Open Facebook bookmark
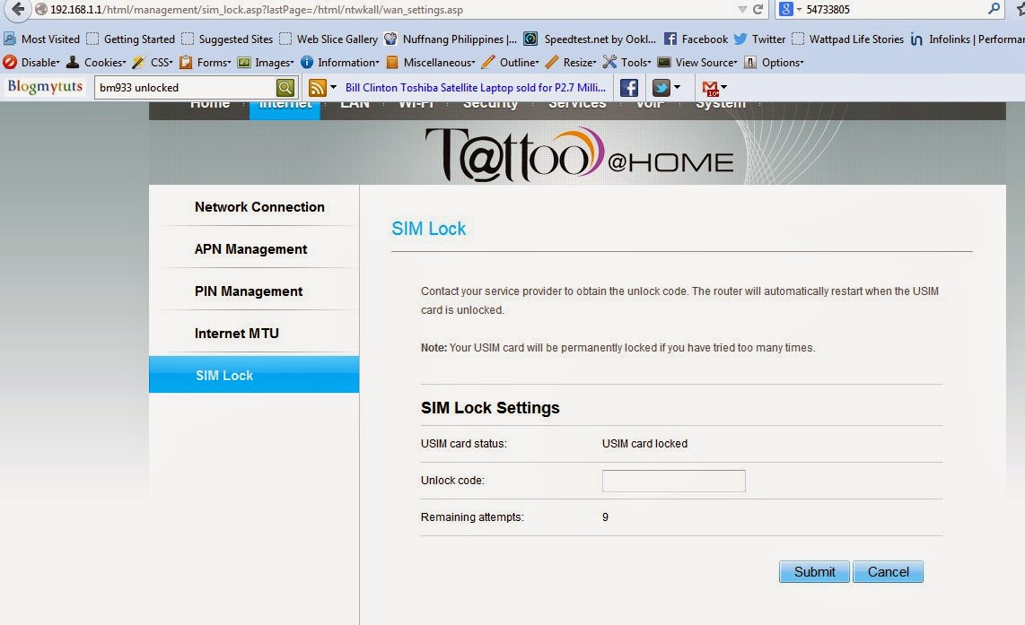The width and height of the screenshot is (1025, 625). click(x=696, y=39)
